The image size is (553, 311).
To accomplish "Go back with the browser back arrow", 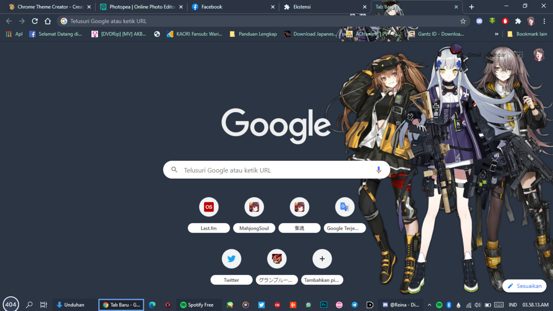I will click(x=9, y=21).
